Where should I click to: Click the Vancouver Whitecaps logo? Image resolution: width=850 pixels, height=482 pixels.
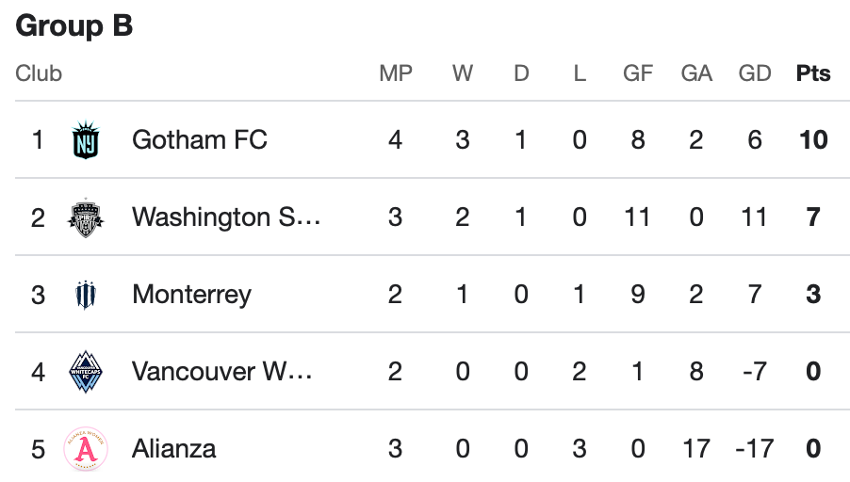[86, 372]
